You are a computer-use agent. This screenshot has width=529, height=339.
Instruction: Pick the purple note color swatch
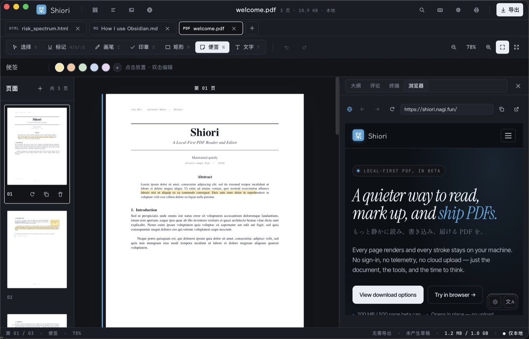106,67
